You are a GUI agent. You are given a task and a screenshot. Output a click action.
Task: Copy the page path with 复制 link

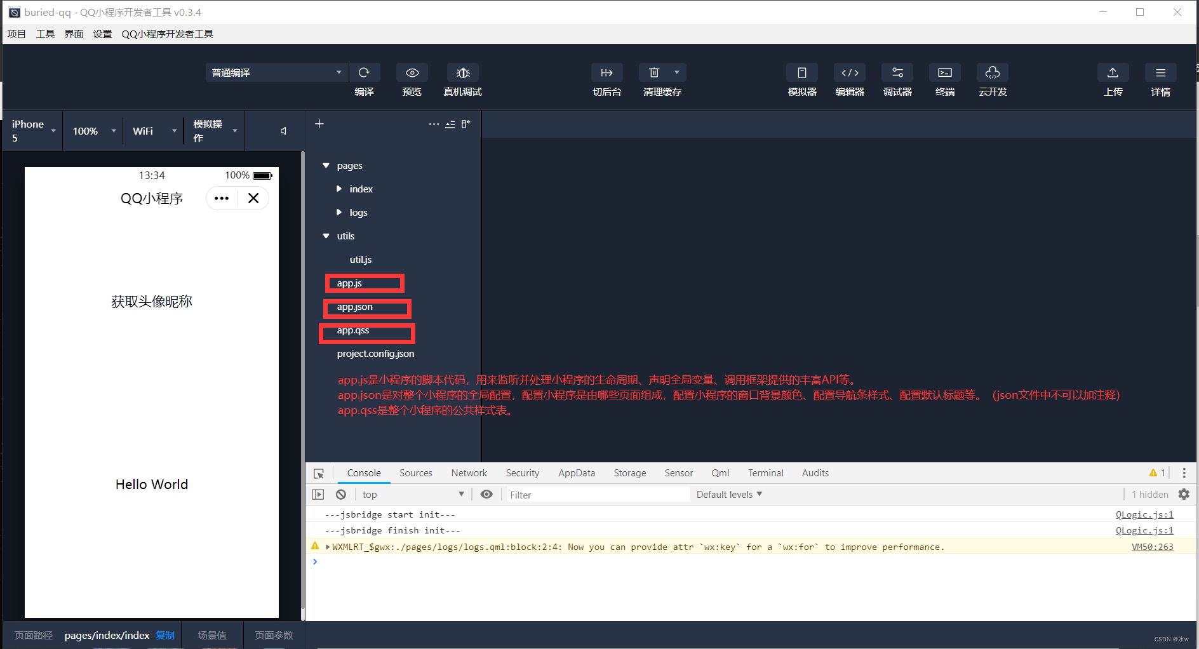click(165, 635)
